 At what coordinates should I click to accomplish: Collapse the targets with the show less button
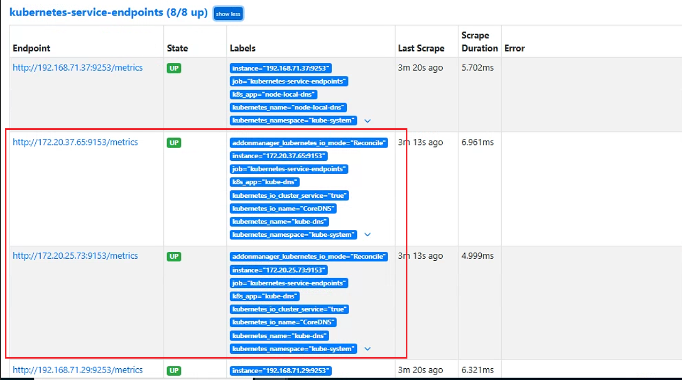tap(229, 14)
